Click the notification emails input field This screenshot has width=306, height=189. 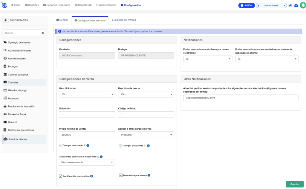241,98
